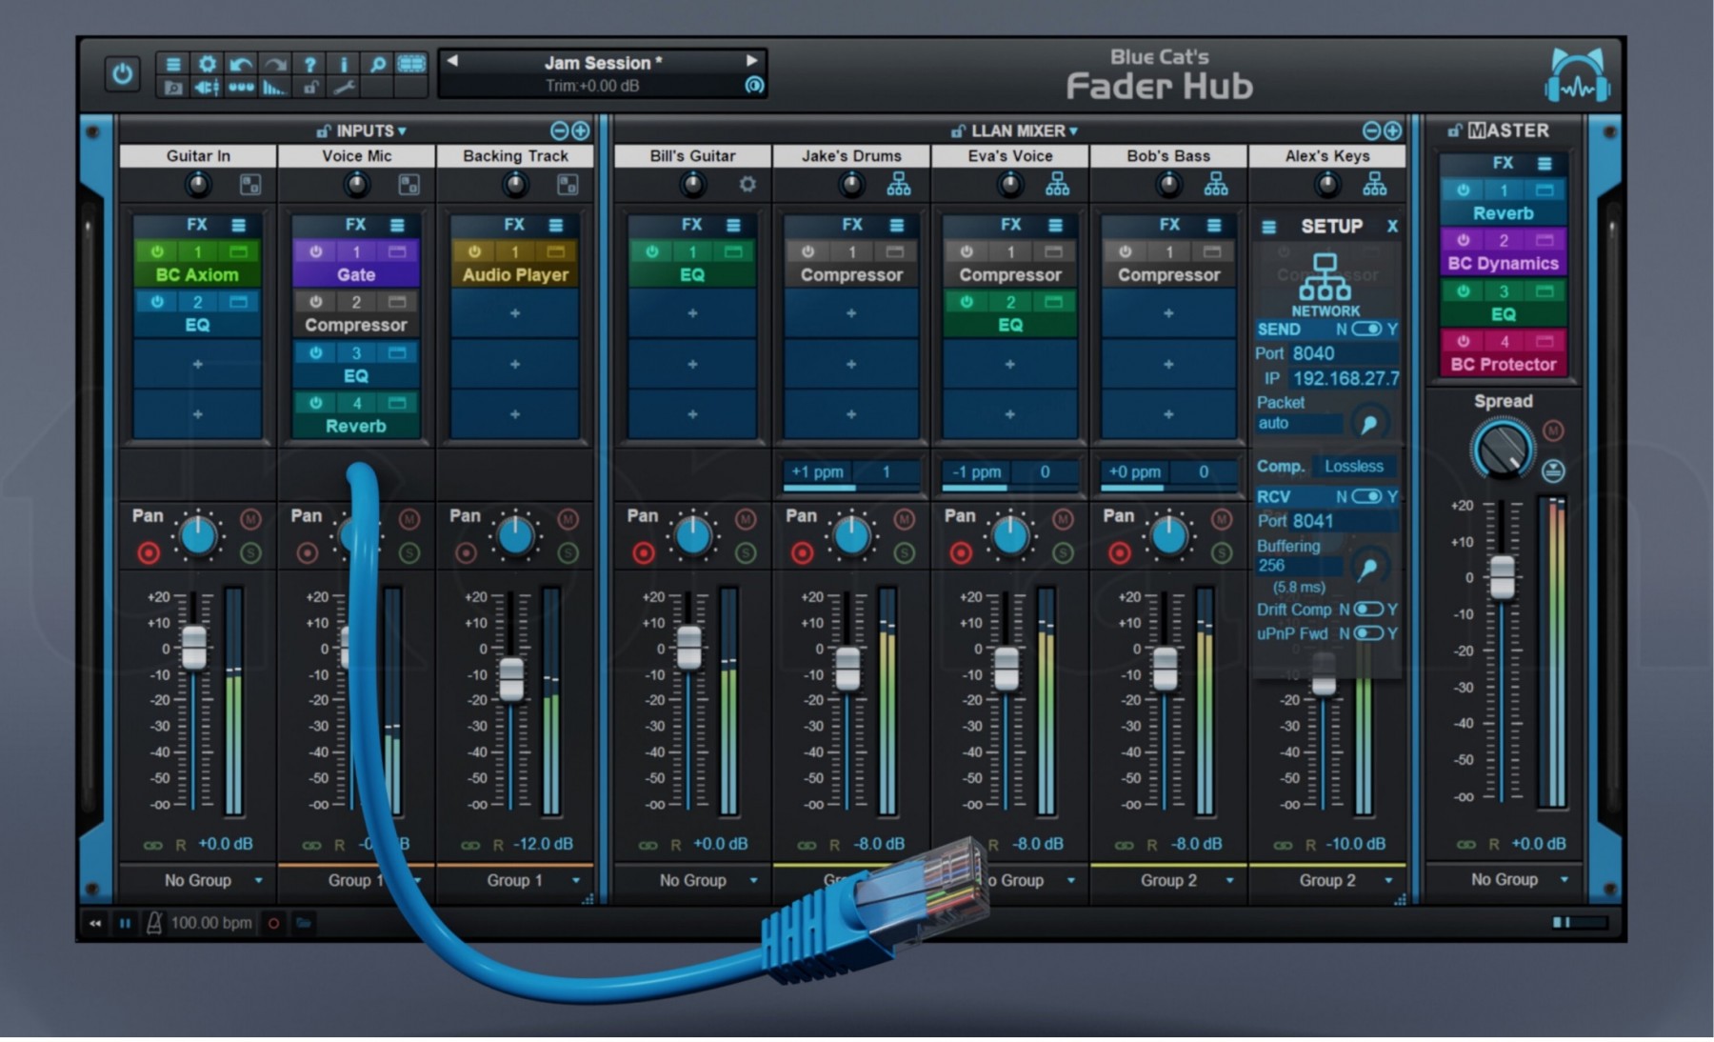1714x1042 pixels.
Task: Toggle power of Master Reverb slot
Action: (1464, 190)
